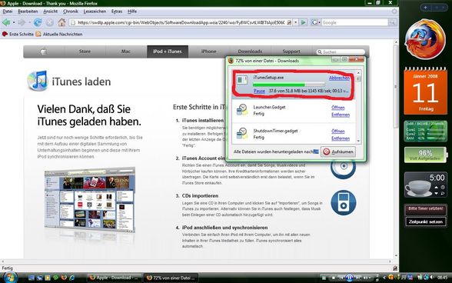Click the orange calendar gadget showing 11

point(426,92)
